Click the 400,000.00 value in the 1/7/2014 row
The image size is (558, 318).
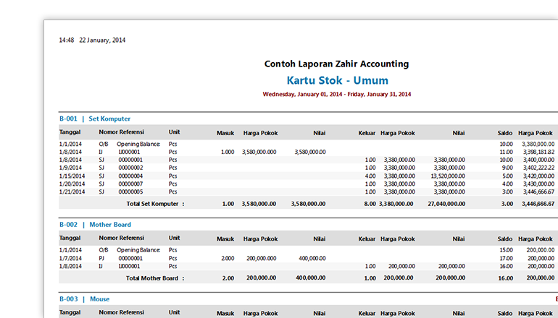click(312, 259)
